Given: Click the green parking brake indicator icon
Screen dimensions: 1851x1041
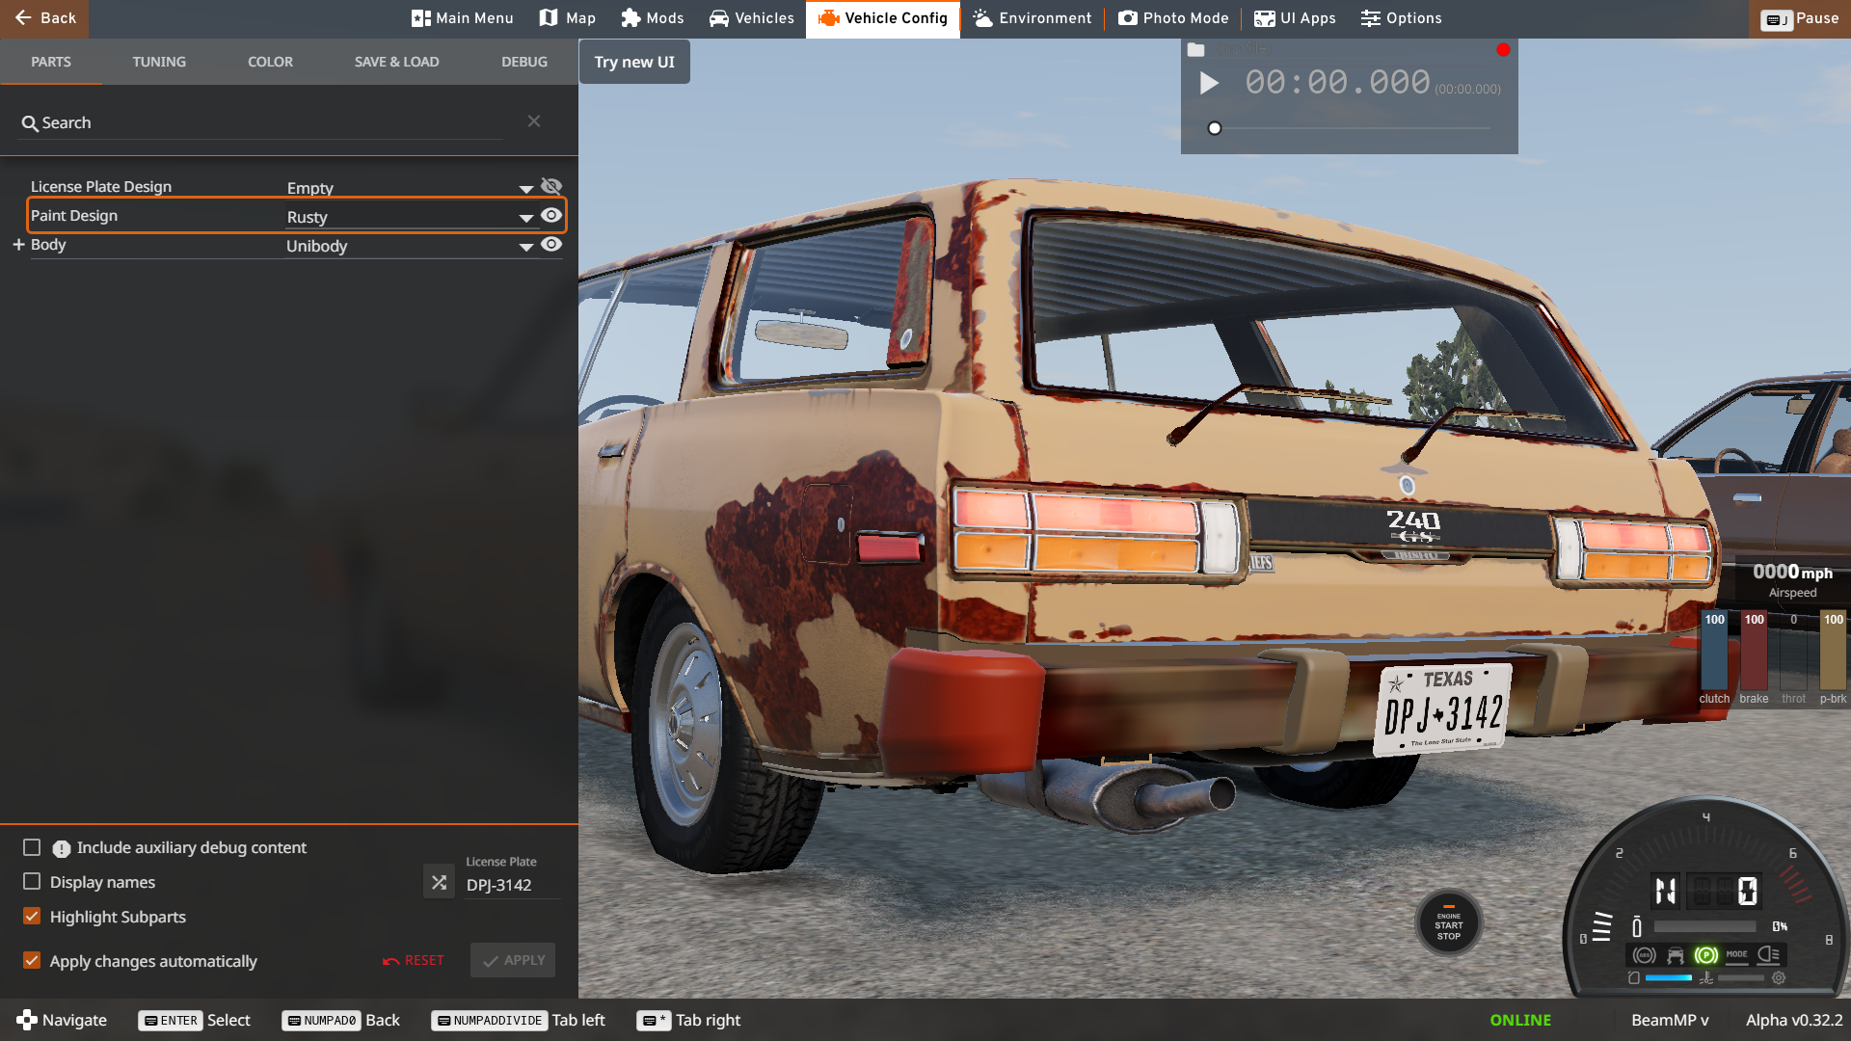Looking at the screenshot, I should click(1705, 954).
